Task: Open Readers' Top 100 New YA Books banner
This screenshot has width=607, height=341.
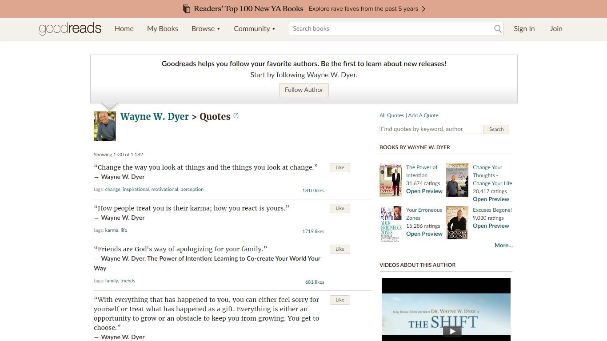Action: tap(303, 9)
